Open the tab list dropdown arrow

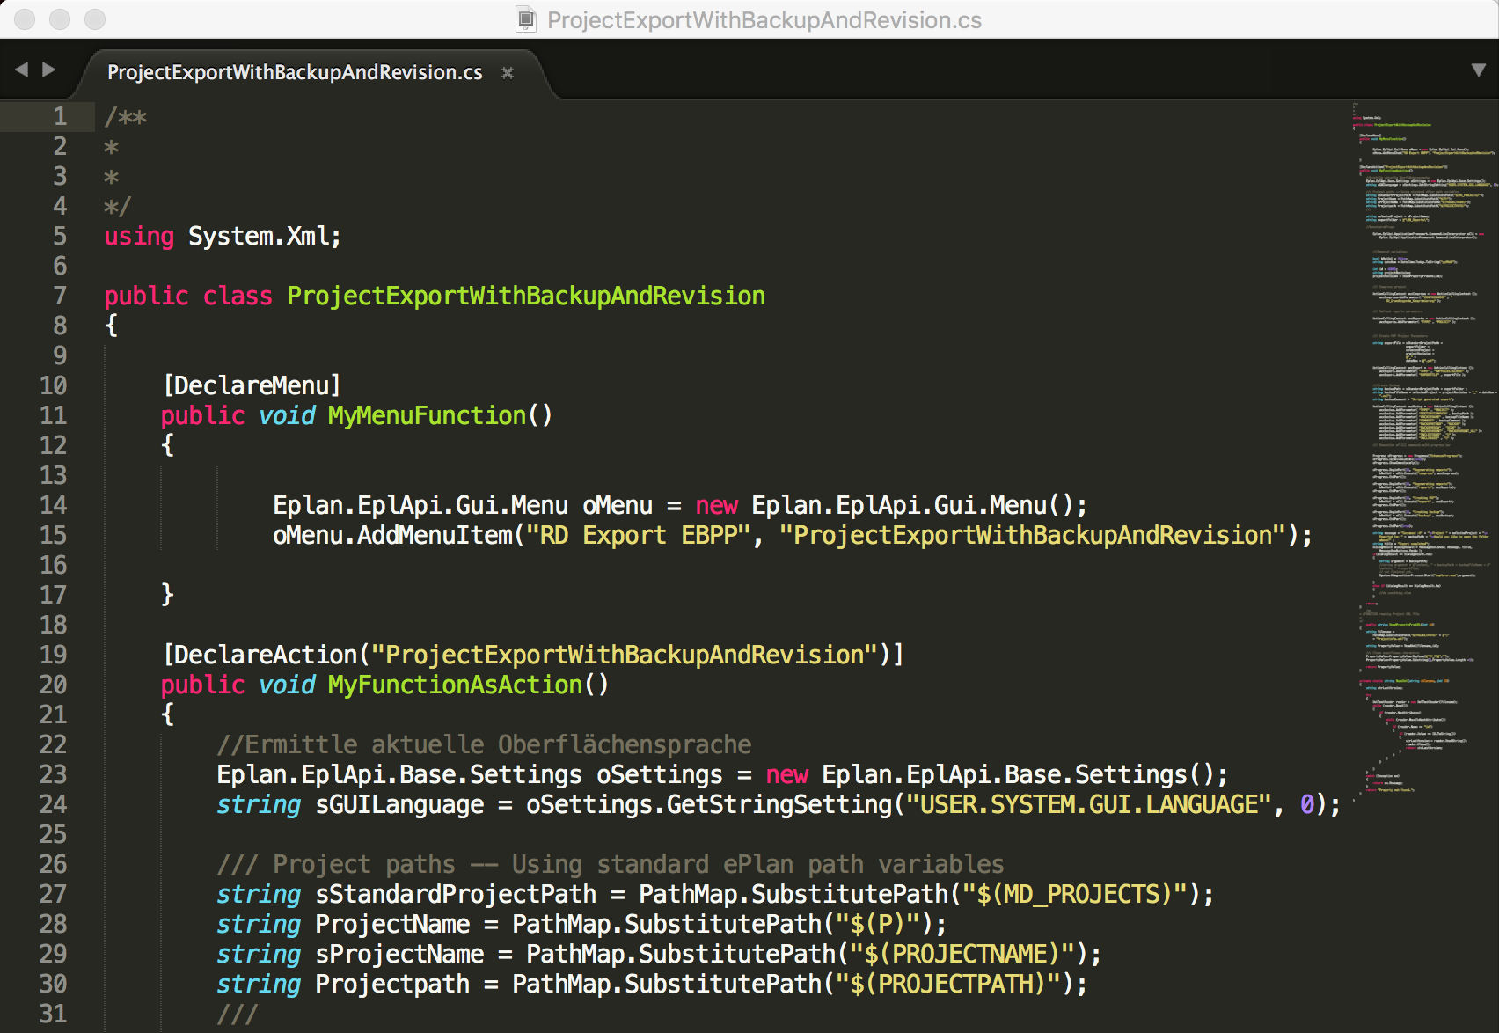pos(1478,70)
